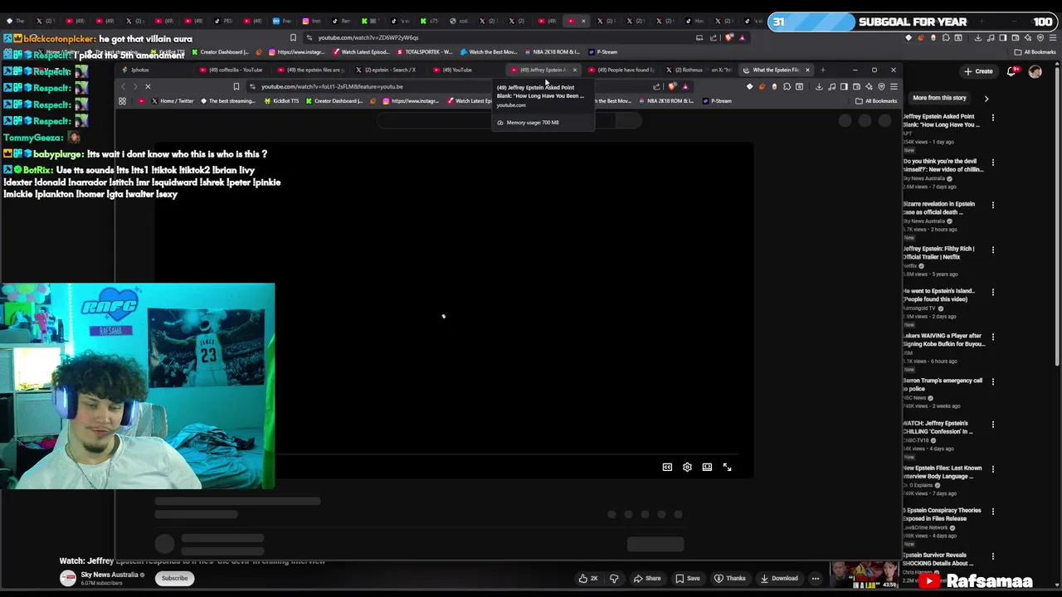
Task: Open the P-Stream bookmark
Action: (x=717, y=101)
